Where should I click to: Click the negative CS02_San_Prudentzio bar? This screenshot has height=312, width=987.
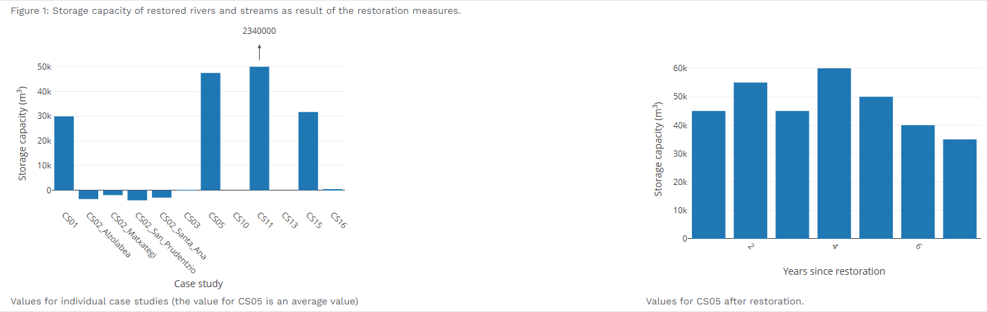[137, 195]
